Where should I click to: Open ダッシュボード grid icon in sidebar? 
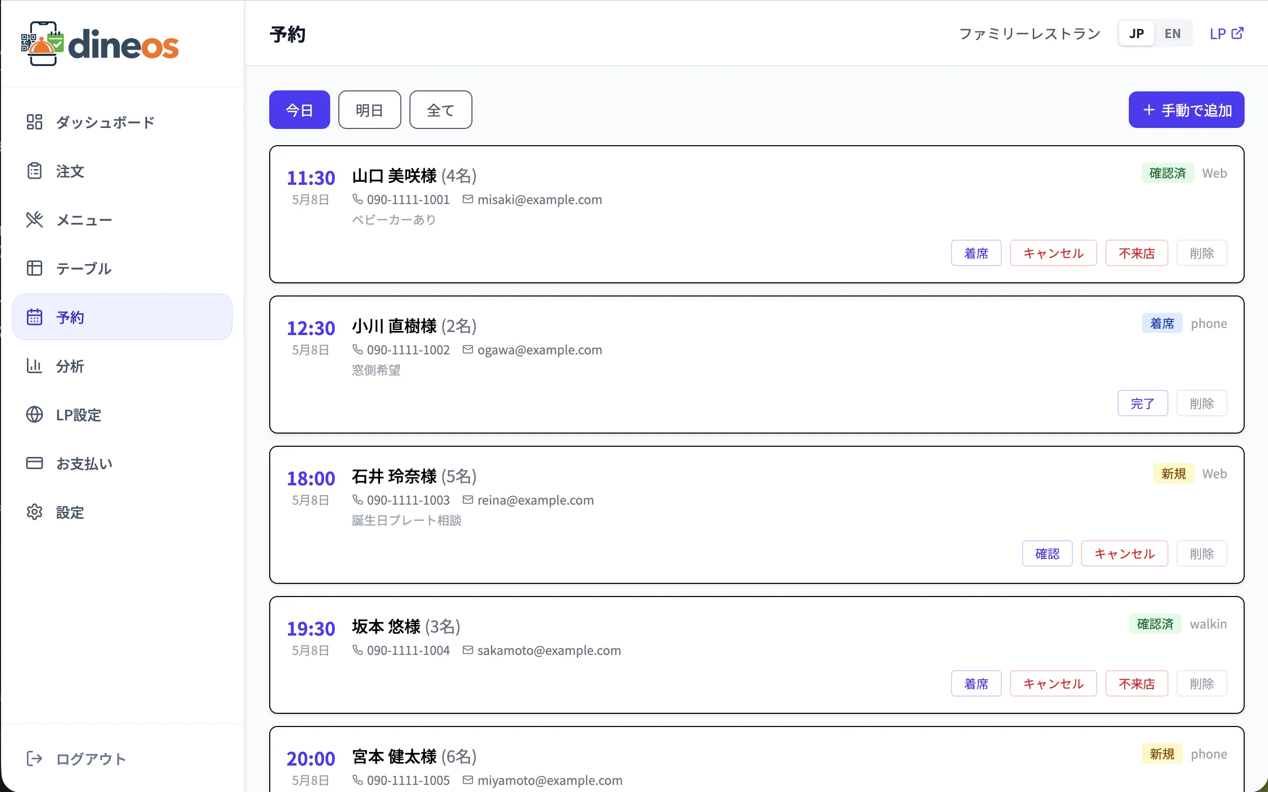click(x=35, y=122)
